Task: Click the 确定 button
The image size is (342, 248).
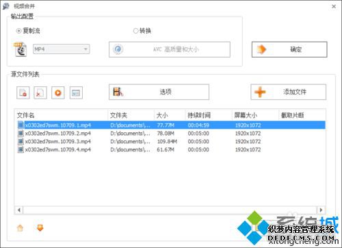Action: 289,49
